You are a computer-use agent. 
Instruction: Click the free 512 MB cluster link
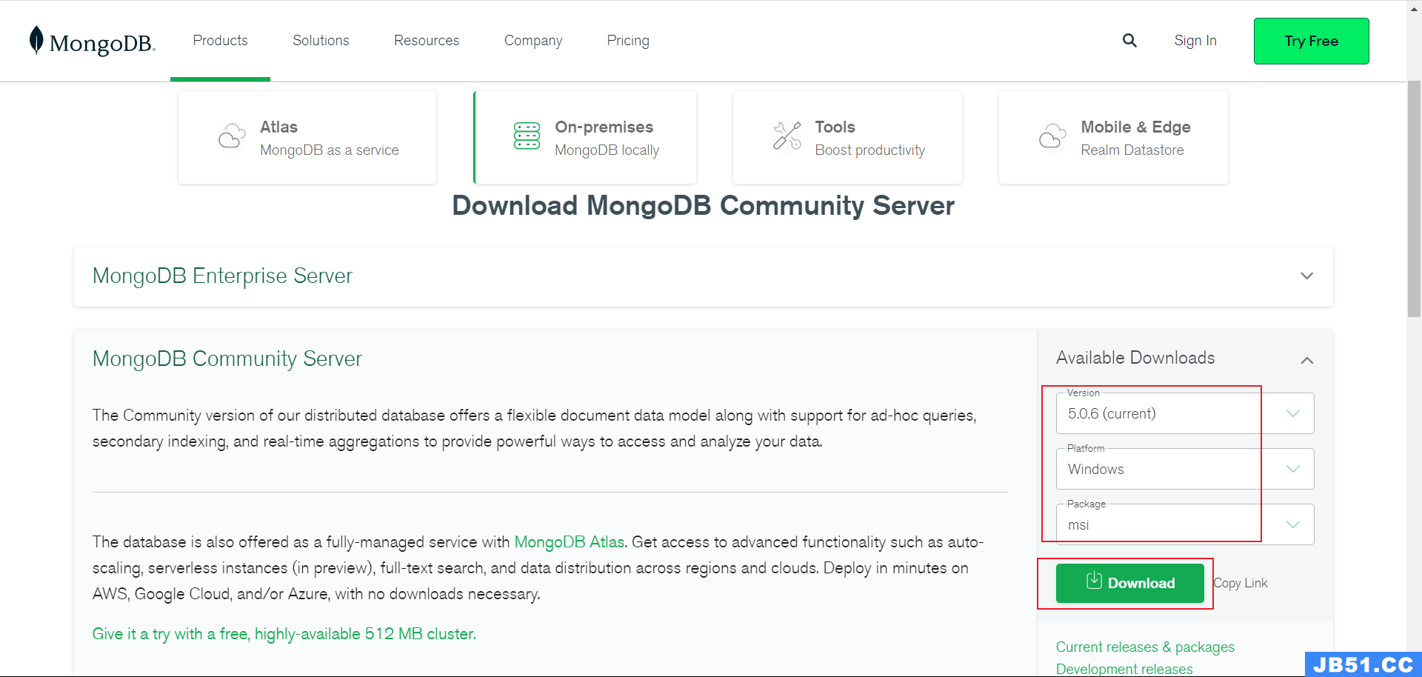[284, 634]
